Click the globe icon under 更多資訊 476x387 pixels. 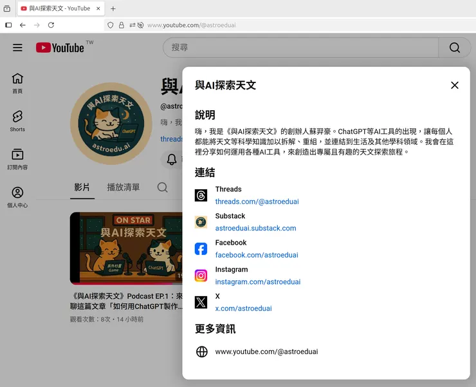[202, 352]
